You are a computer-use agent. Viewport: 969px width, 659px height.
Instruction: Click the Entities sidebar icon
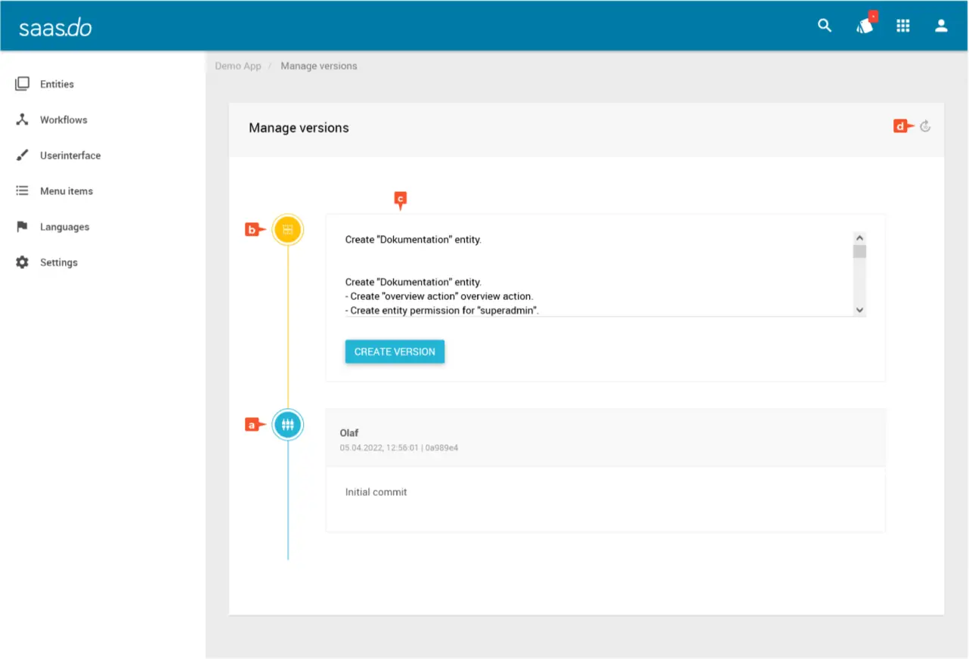[x=23, y=84]
